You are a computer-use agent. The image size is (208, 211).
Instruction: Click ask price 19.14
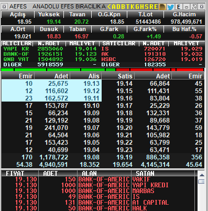[125, 84]
